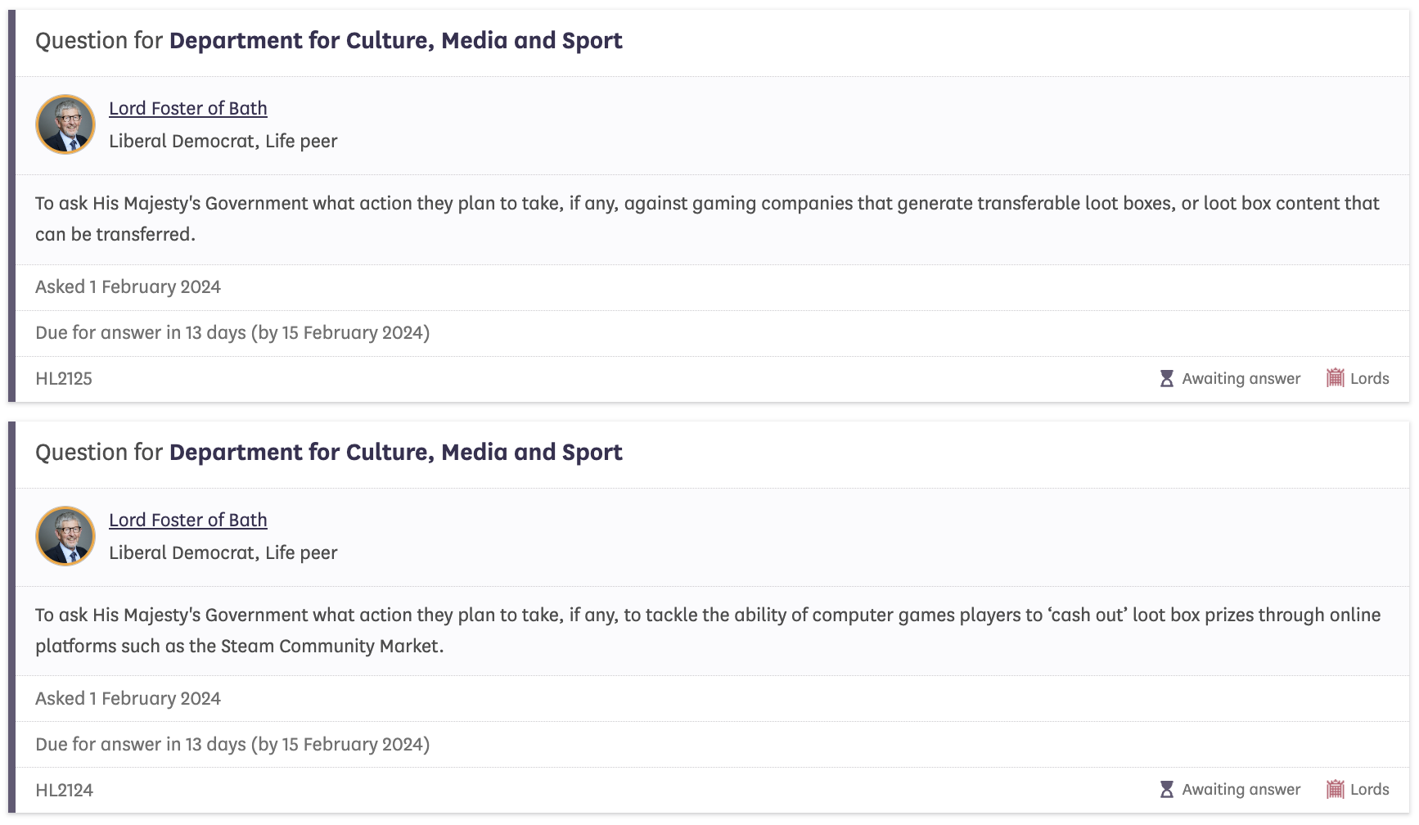The width and height of the screenshot is (1419, 825).
Task: Open Lord Foster of Bath link in first question
Action: point(188,108)
